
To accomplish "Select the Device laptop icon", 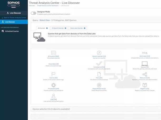I will click(x=144, y=64).
